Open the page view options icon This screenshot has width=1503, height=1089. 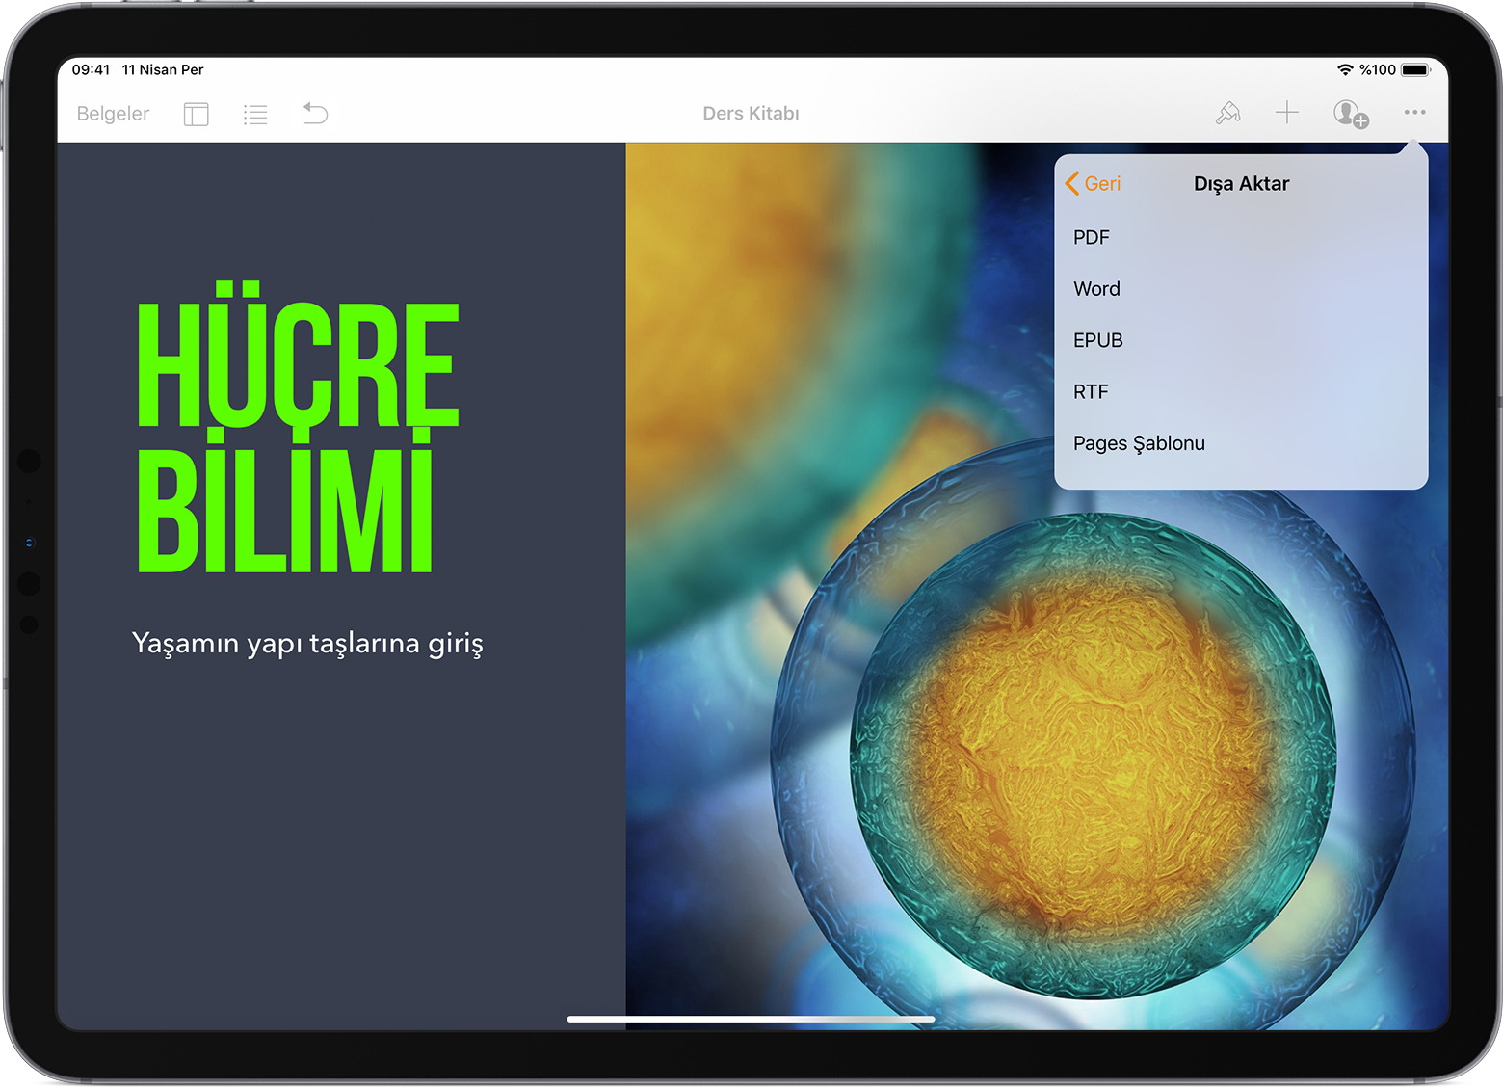click(196, 115)
